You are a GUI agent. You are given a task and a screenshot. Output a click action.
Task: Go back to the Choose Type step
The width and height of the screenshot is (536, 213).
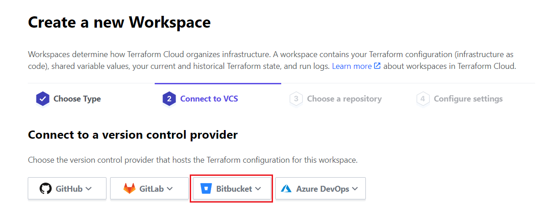point(68,99)
